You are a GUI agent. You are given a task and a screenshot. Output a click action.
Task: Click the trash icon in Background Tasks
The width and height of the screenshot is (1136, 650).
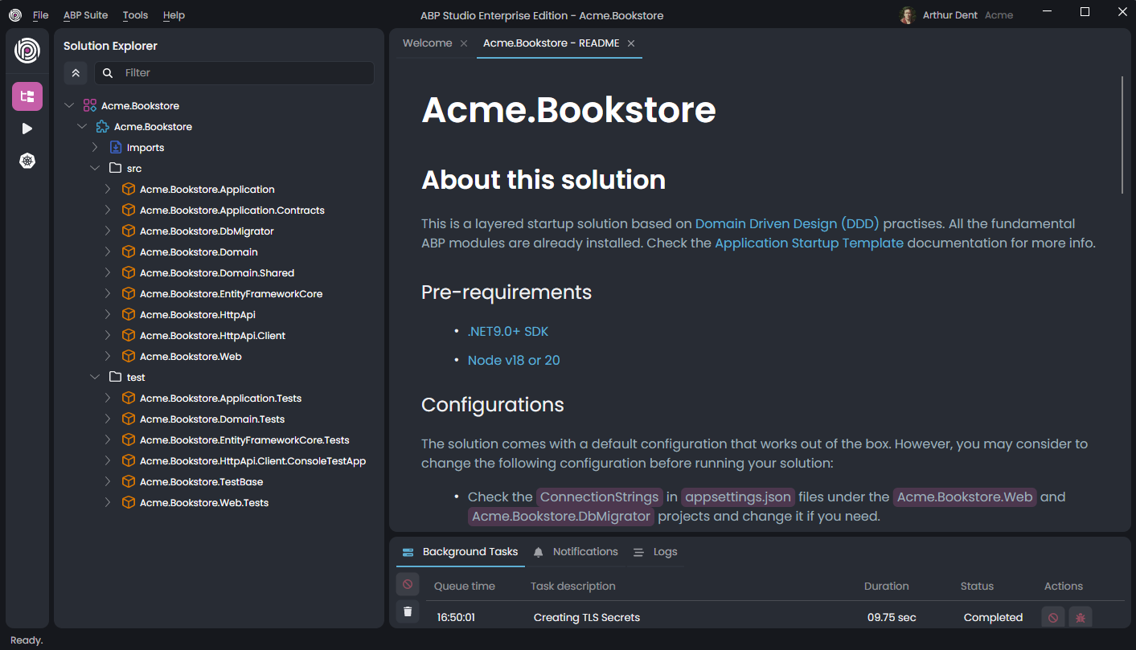pos(408,611)
